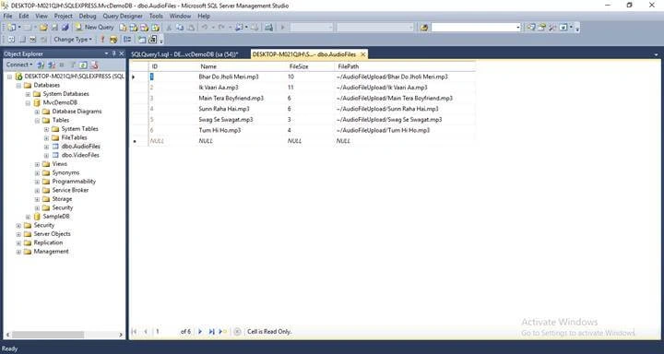The height and width of the screenshot is (354, 664).
Task: Show the SQL pane icon in query toolbar
Action: pos(33,40)
